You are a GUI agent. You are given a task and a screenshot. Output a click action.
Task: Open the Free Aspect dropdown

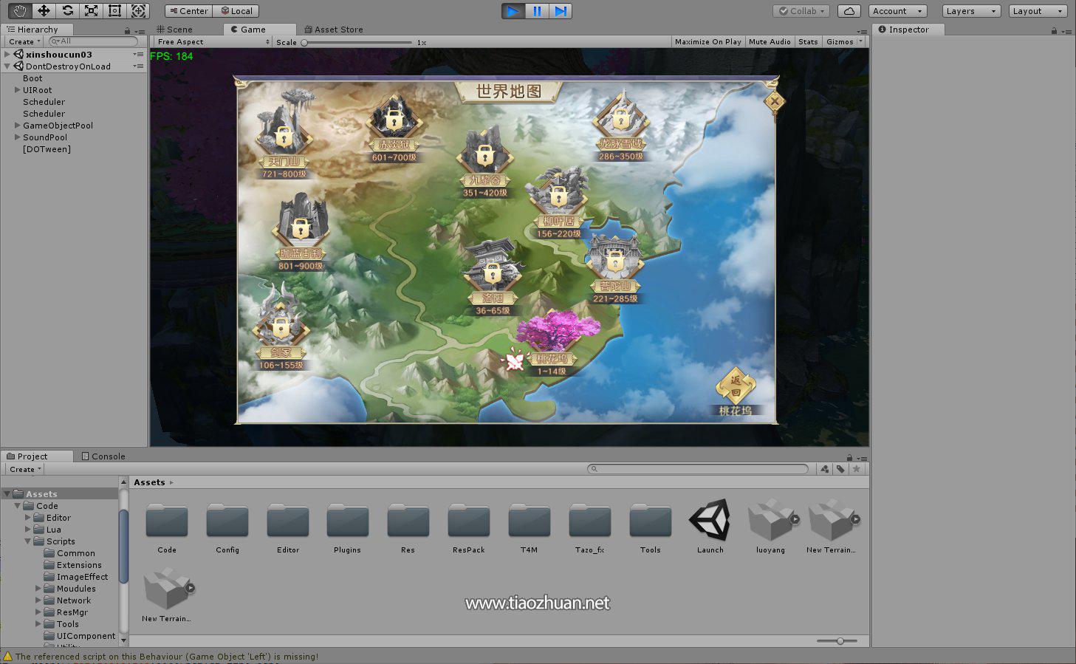213,42
